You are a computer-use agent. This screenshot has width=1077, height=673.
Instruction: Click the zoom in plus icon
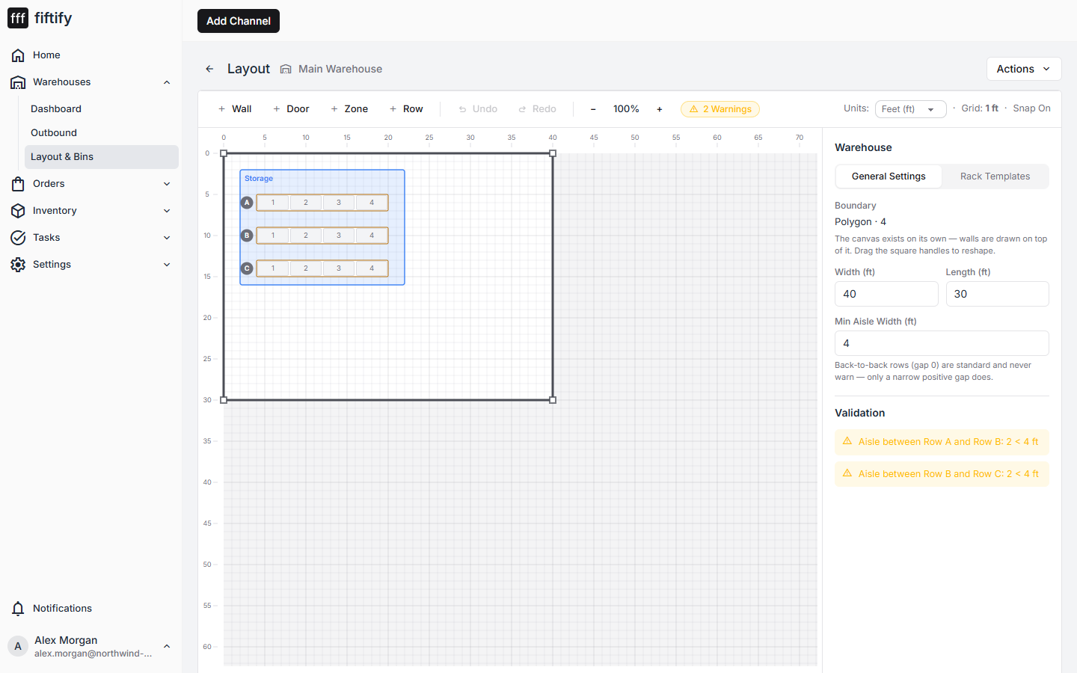pyautogui.click(x=659, y=109)
